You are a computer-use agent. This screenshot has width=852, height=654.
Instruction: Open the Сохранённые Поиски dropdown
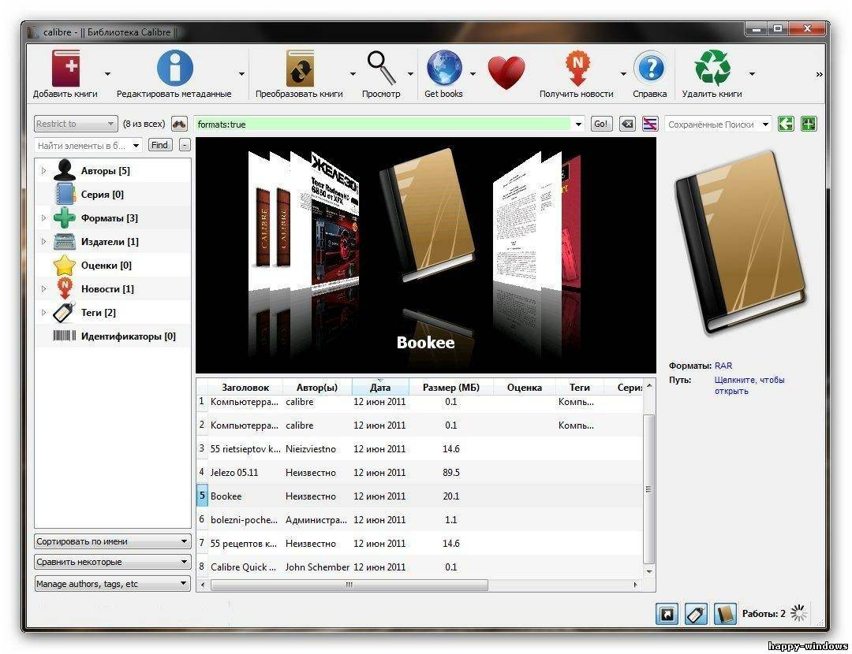(x=718, y=124)
